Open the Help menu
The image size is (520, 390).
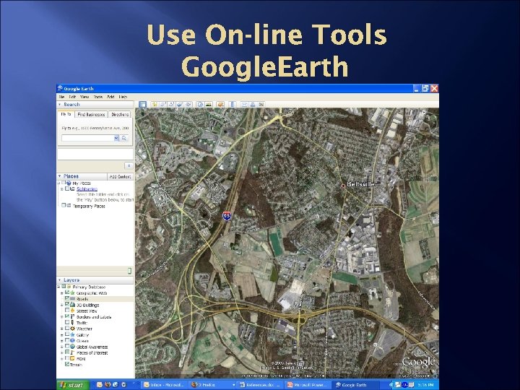tap(123, 97)
